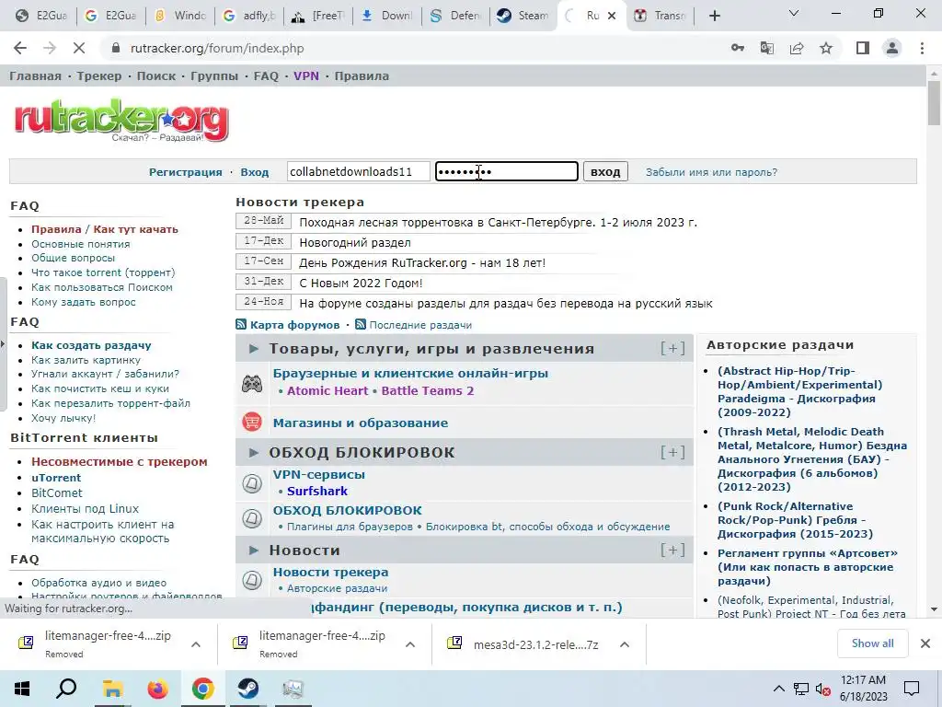The width and height of the screenshot is (942, 707).
Task: Open the Регистрация link
Action: pos(186,172)
